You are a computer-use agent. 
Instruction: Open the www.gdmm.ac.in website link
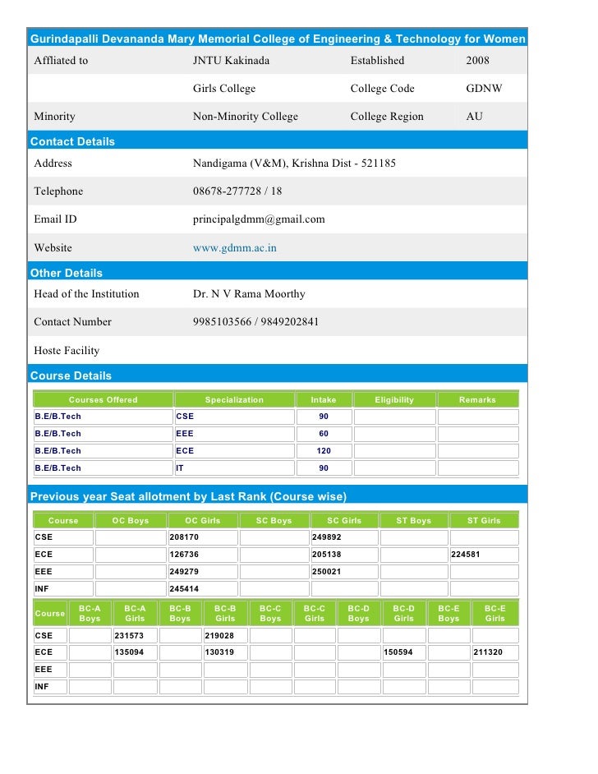234,248
